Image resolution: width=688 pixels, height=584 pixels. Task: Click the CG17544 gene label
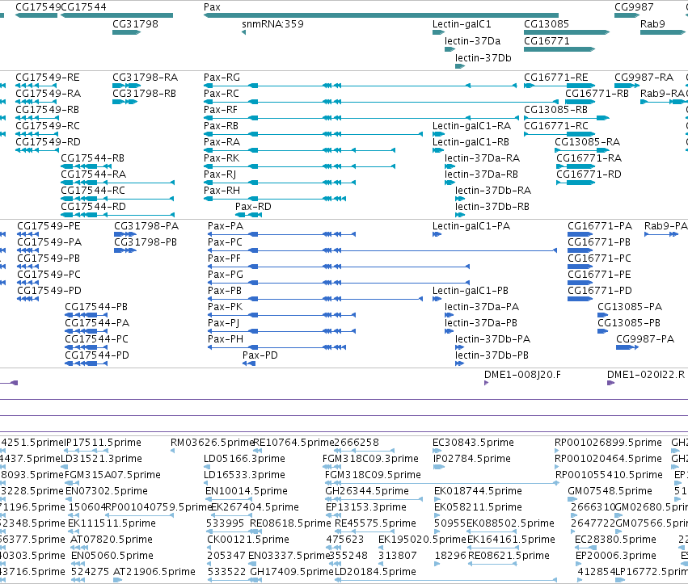(x=83, y=7)
